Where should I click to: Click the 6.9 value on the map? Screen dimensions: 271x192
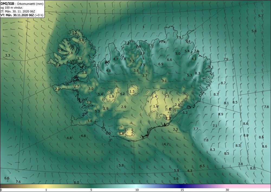tap(161, 64)
